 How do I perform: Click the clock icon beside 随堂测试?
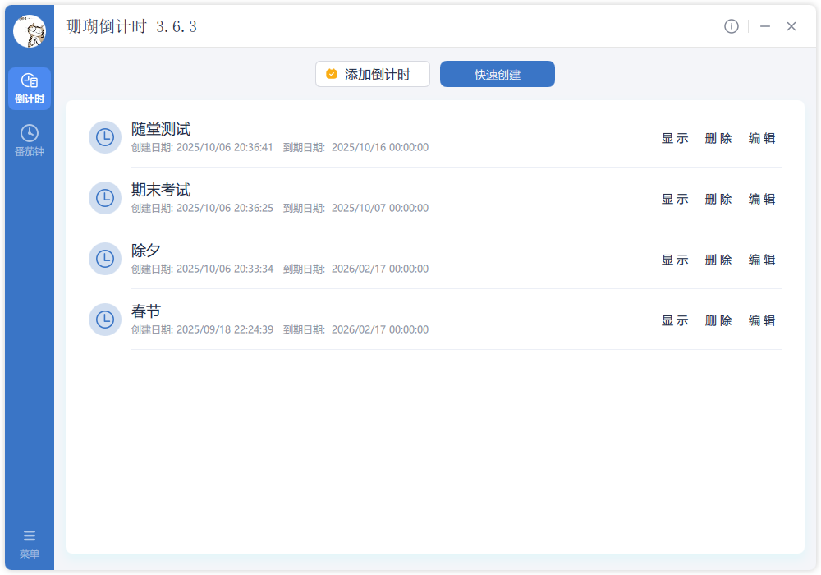[105, 137]
